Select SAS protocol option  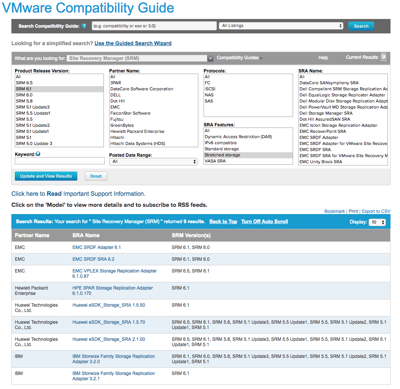tap(248, 101)
